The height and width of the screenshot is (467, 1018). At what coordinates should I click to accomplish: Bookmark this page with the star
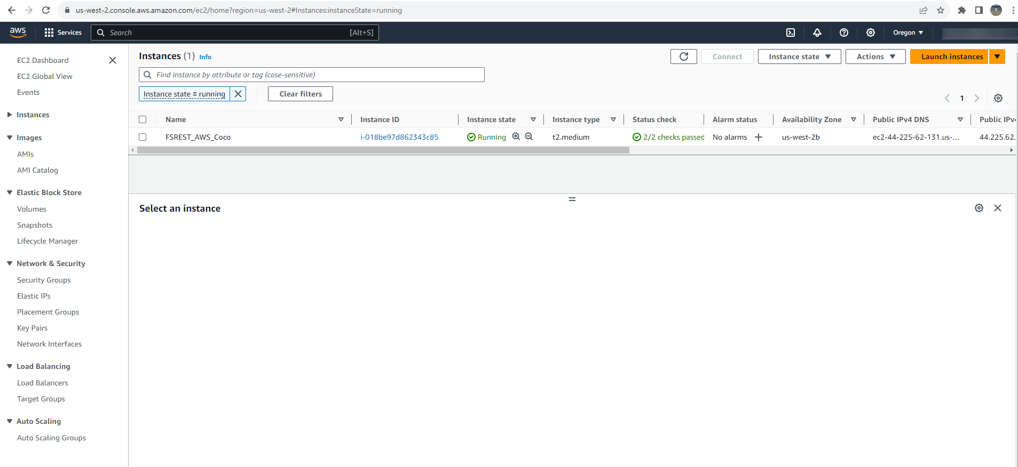(941, 10)
